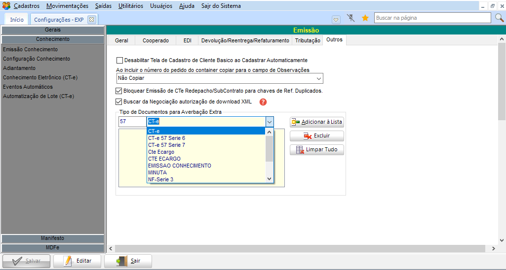Select Cte Ecargo option
Screen dimensions: 506x270
(206, 152)
